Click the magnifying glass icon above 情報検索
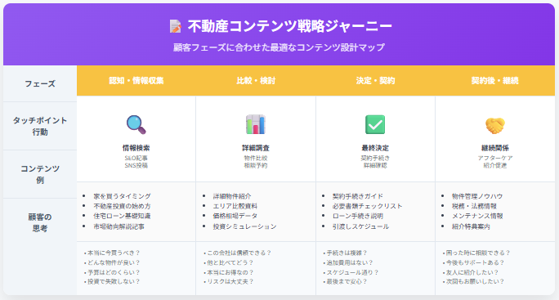Image resolution: width=559 pixels, height=300 pixels. click(136, 124)
